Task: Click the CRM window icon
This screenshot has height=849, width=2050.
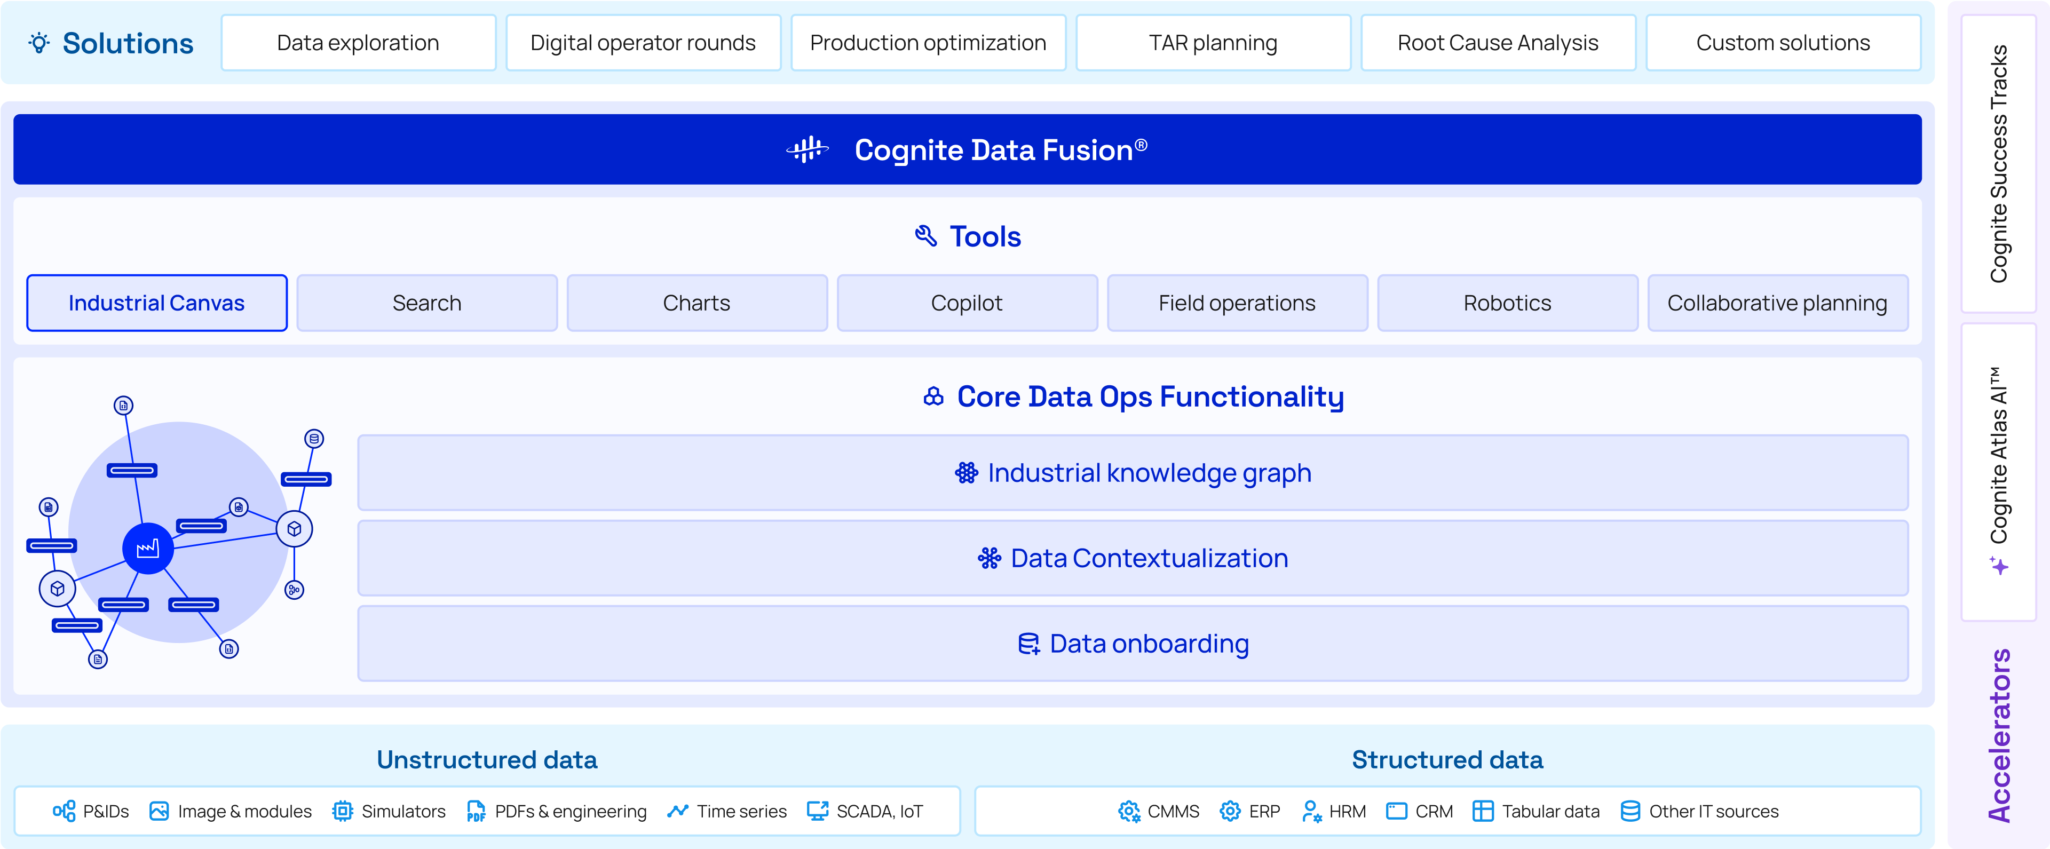Action: click(1397, 811)
